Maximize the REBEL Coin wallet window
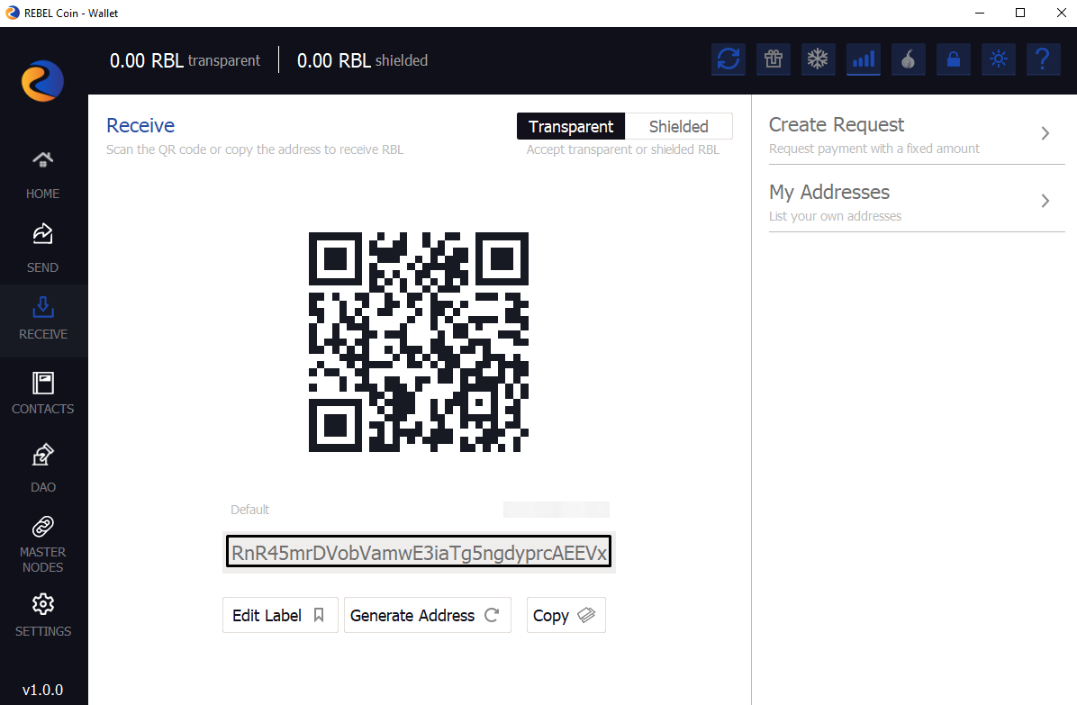Viewport: 1077px width, 705px height. (x=1020, y=13)
